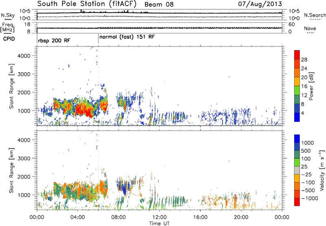Select the "rbsp 200 RF" CPID text
The height and width of the screenshot is (226, 326).
pyautogui.click(x=54, y=40)
